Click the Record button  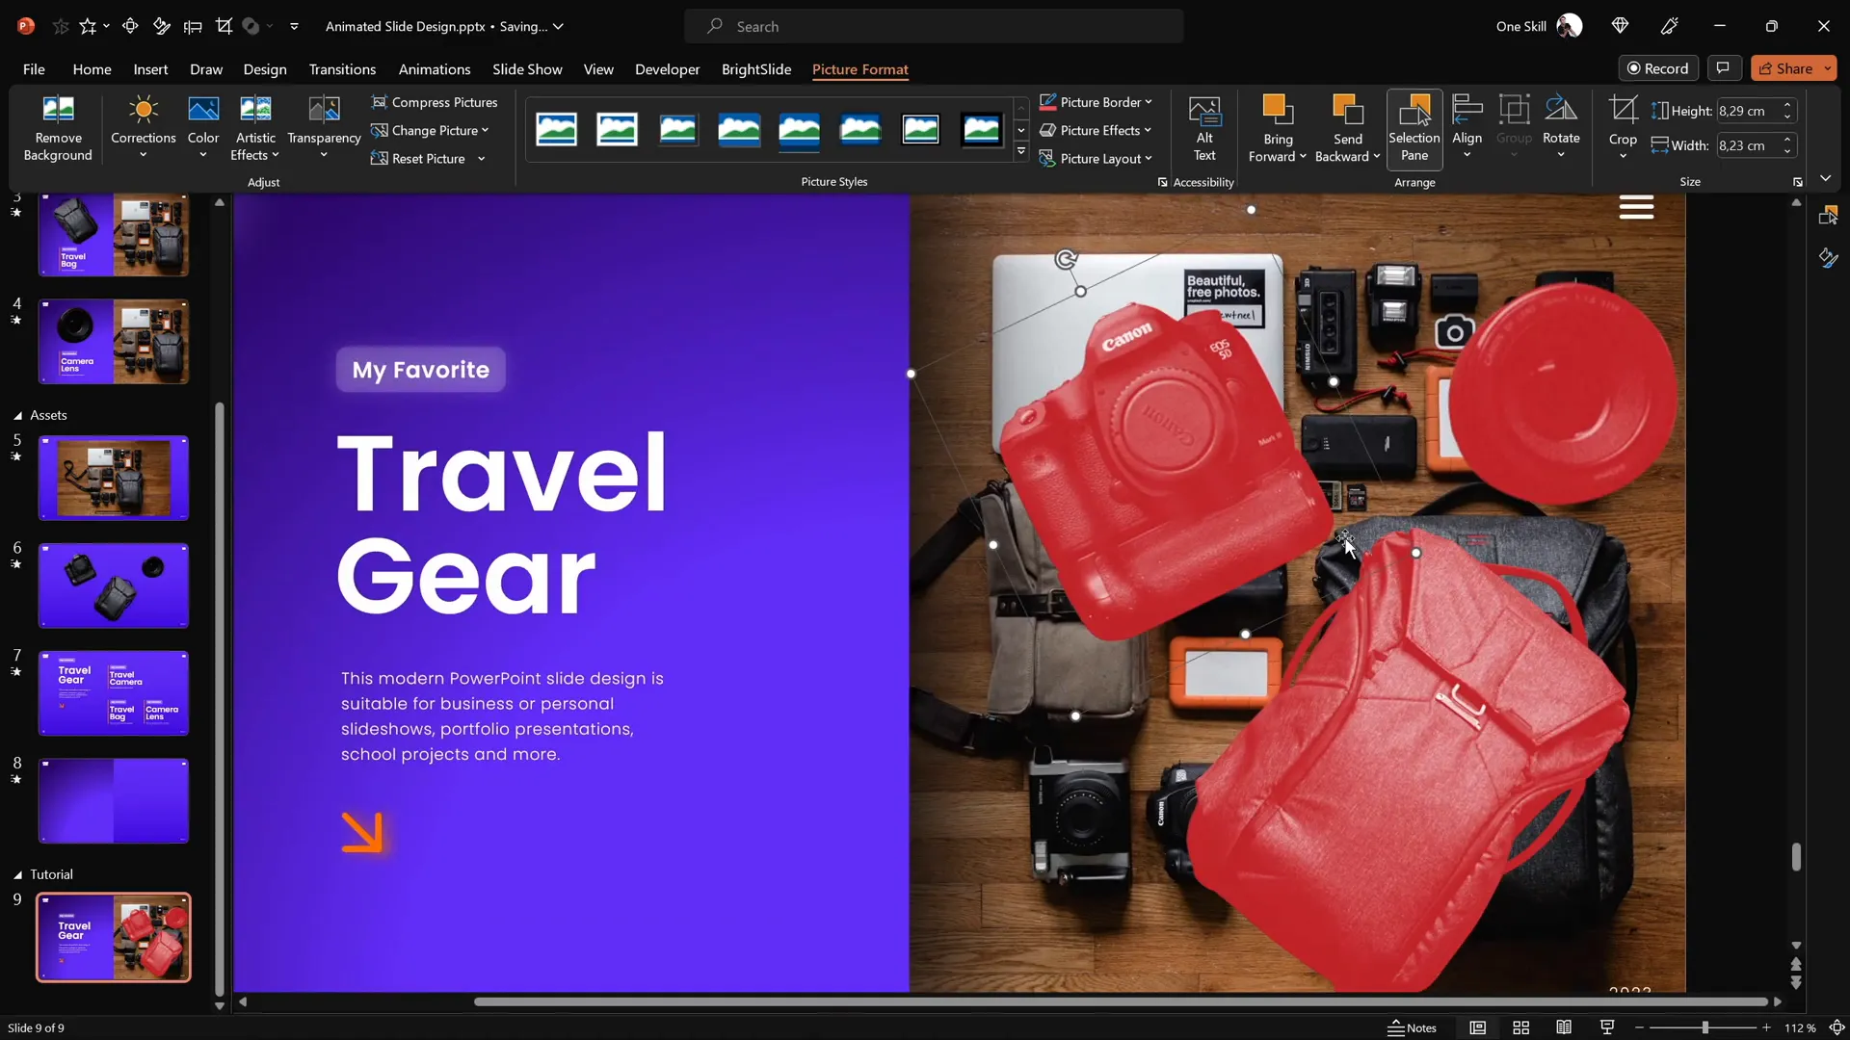[x=1657, y=68]
